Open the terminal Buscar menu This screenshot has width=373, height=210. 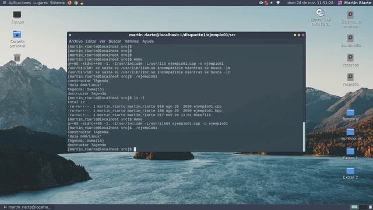pyautogui.click(x=115, y=41)
